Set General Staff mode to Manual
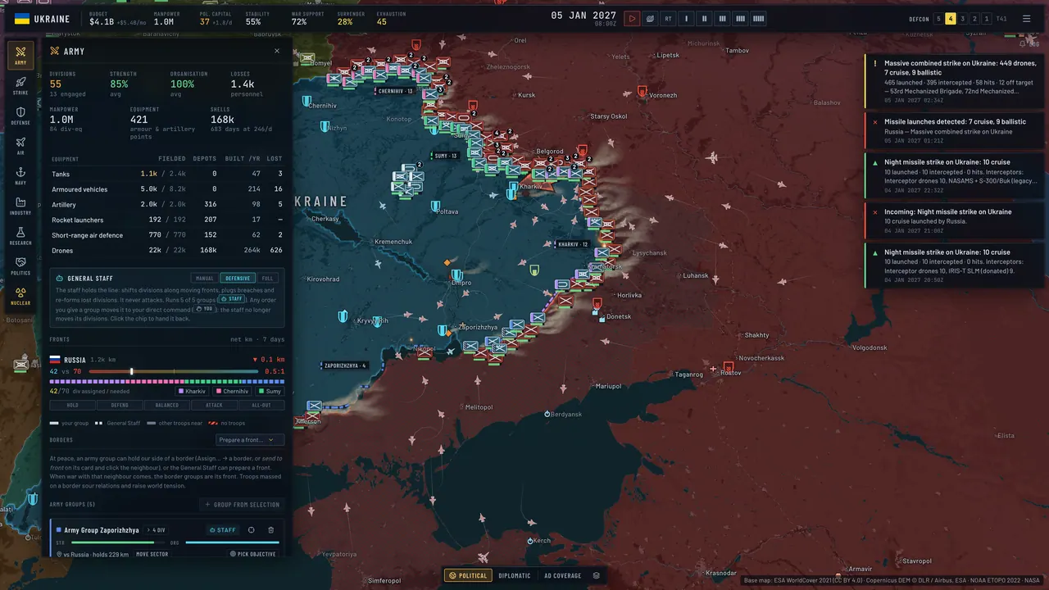The height and width of the screenshot is (590, 1049). click(205, 278)
